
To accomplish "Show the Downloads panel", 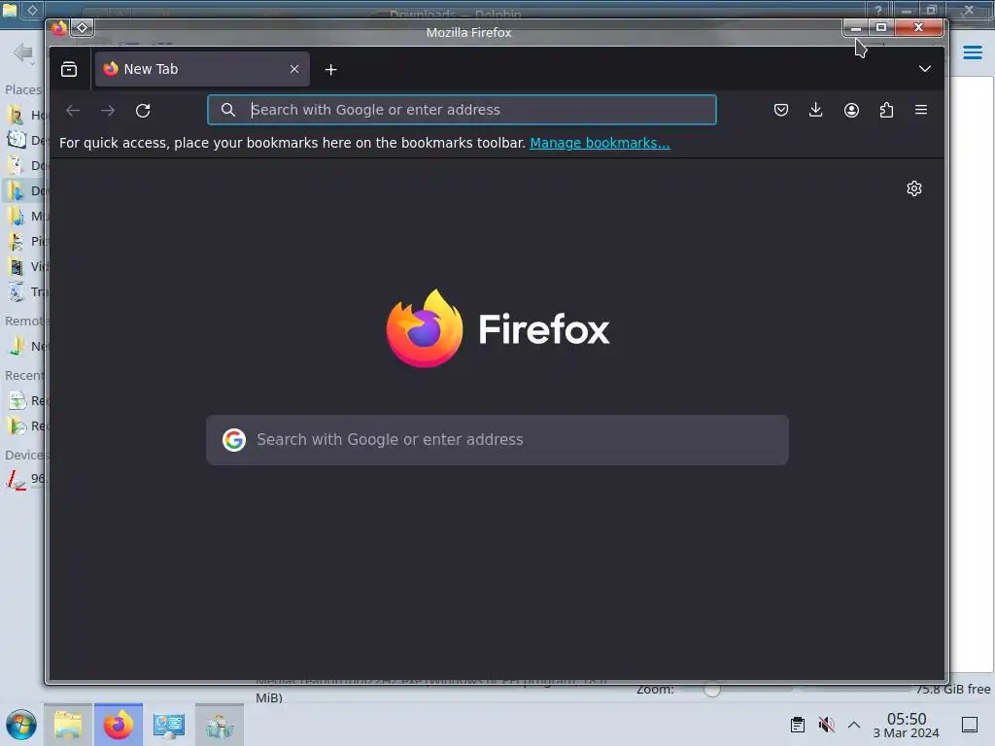I will [816, 110].
